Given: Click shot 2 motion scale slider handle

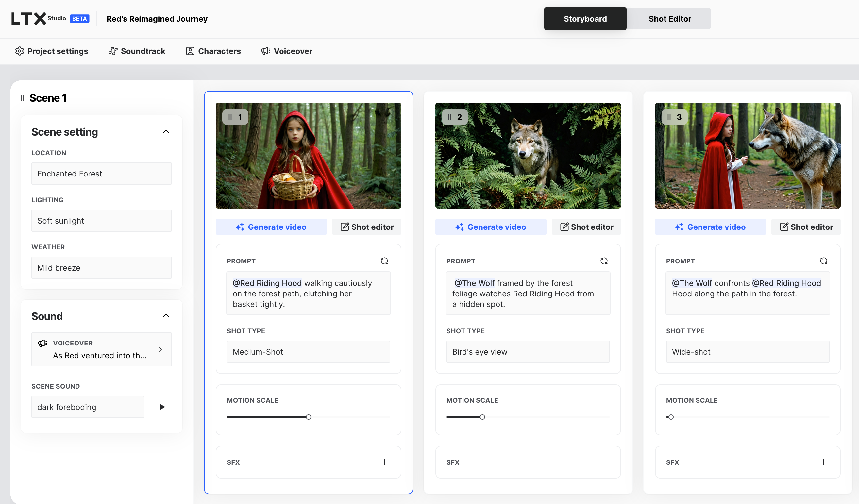Looking at the screenshot, I should click(x=482, y=417).
